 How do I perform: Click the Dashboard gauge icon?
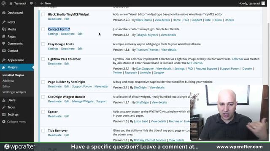[x=4, y=13]
